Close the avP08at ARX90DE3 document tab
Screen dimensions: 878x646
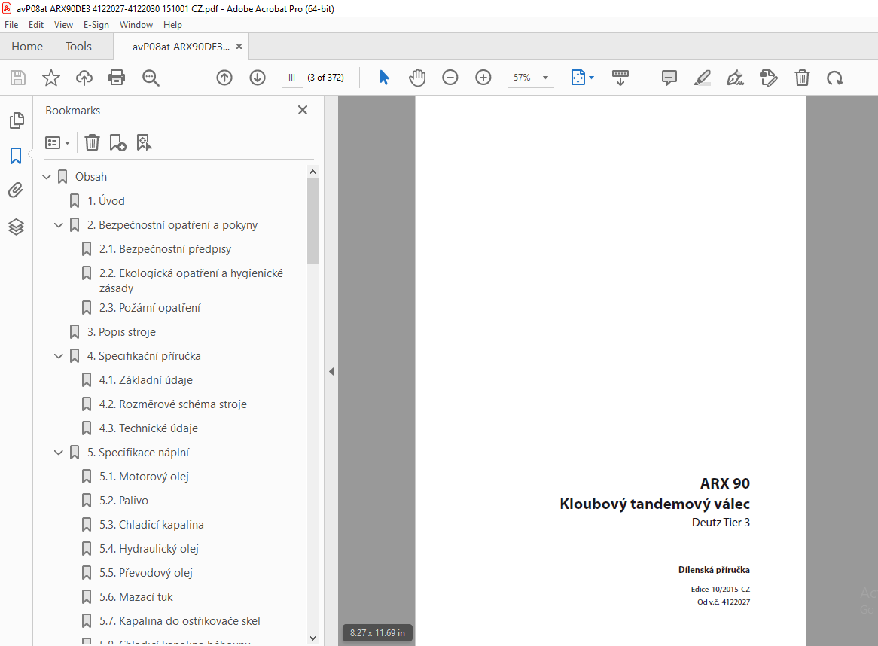[x=239, y=47]
